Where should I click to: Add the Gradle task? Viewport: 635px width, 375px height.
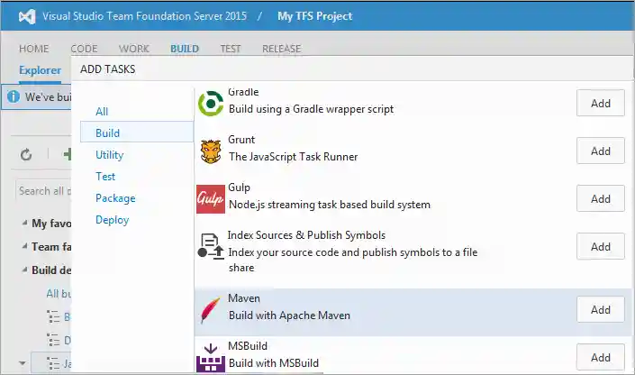[x=601, y=103]
